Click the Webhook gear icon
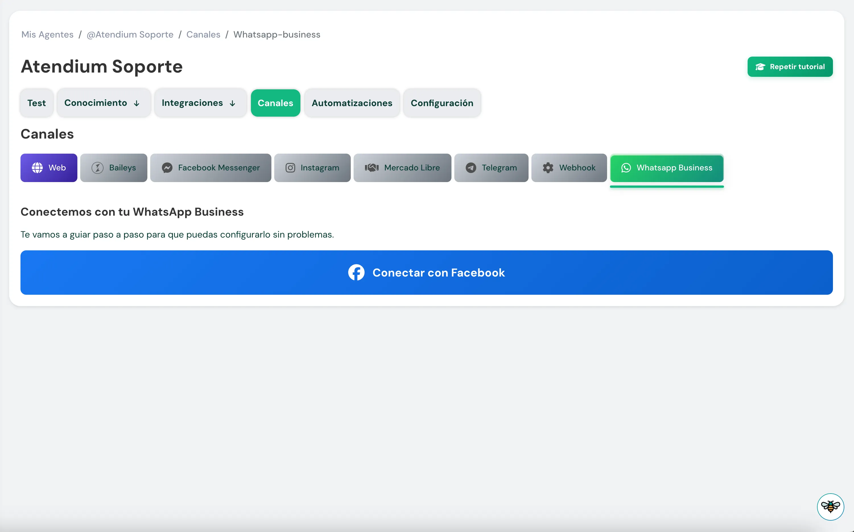Screen dimensions: 854x532 548,168
